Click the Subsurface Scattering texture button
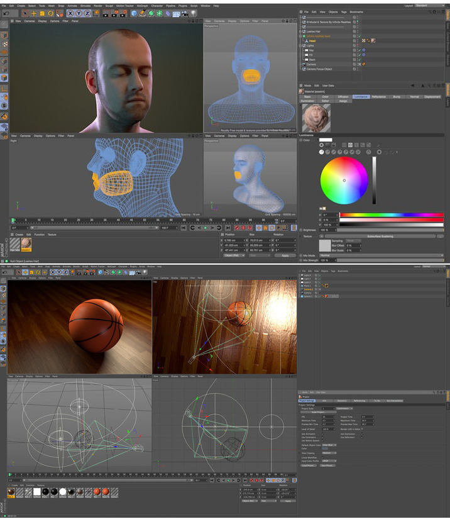The height and width of the screenshot is (524, 450). pos(382,236)
